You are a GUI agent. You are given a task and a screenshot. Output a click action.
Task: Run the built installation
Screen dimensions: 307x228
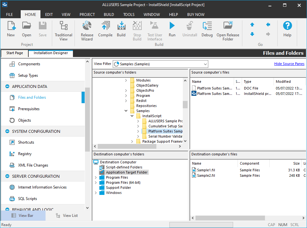[x=172, y=30]
